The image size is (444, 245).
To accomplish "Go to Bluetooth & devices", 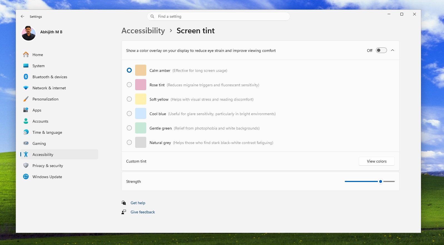I will pos(59,77).
